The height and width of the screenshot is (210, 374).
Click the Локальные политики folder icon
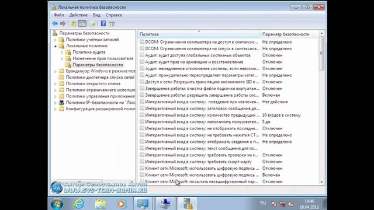click(61, 45)
